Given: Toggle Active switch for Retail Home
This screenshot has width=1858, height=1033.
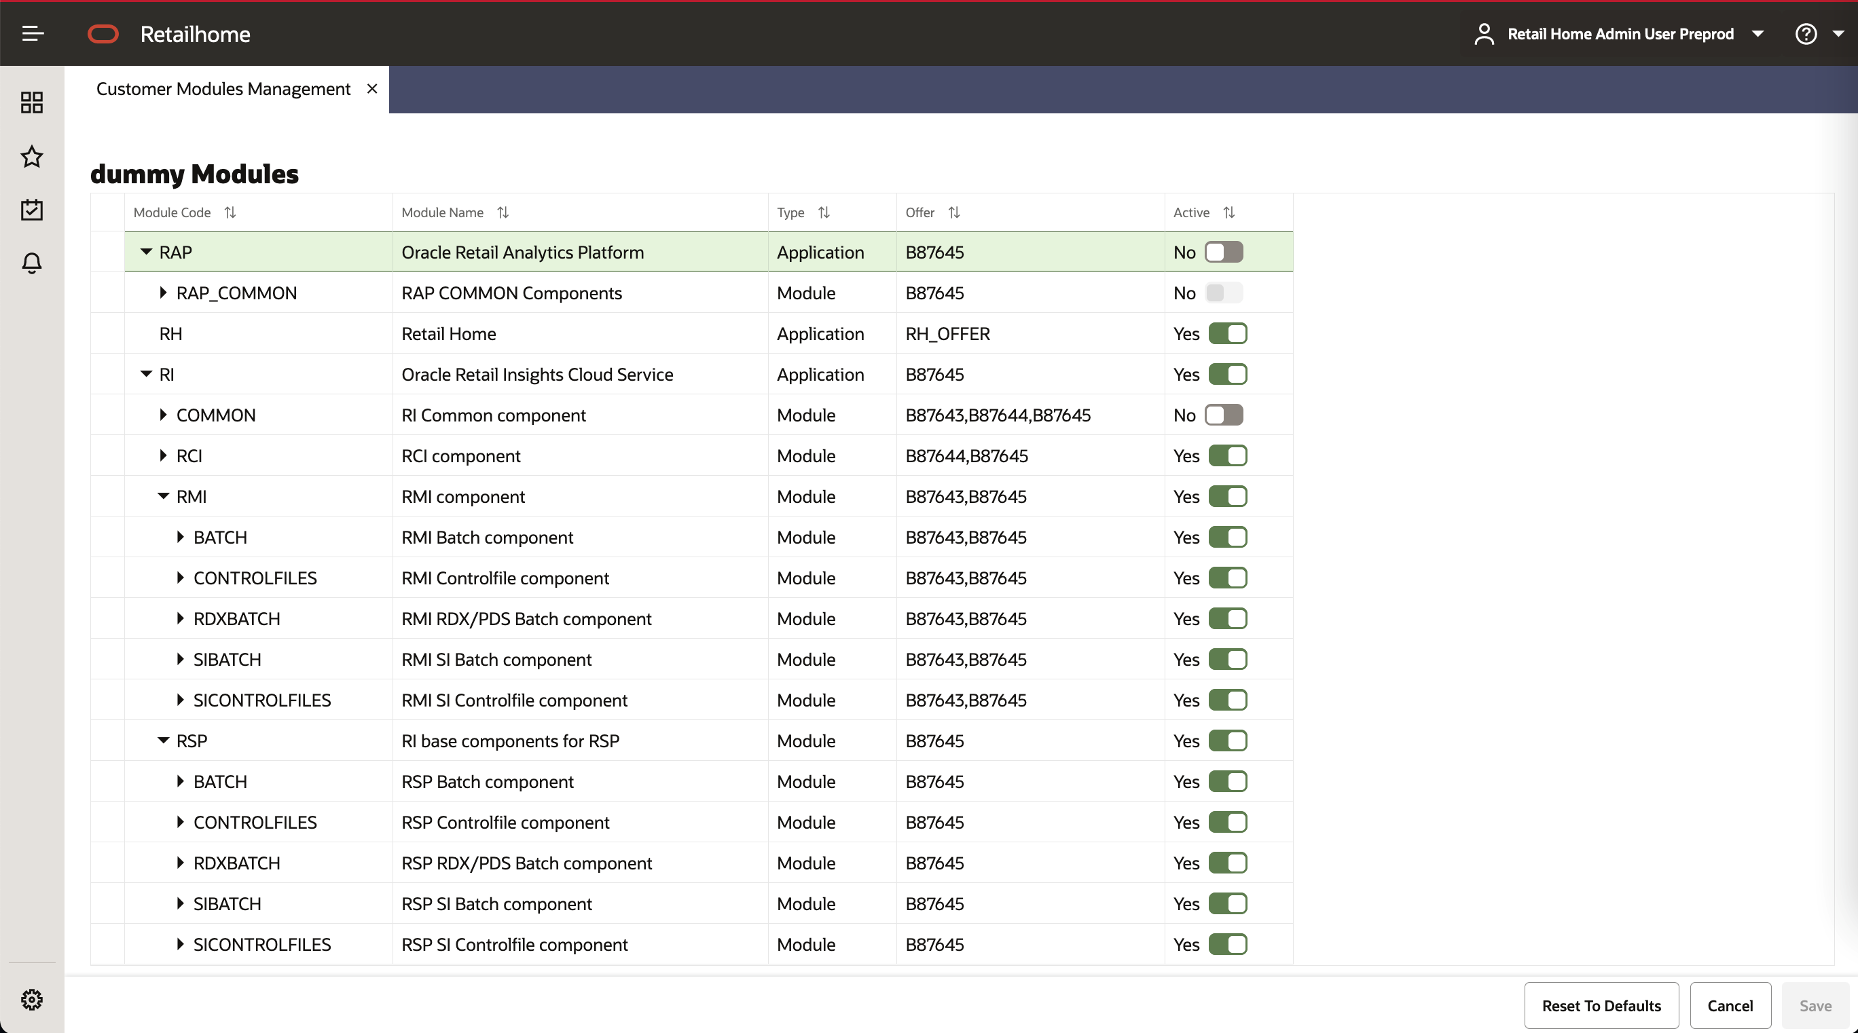Looking at the screenshot, I should point(1228,334).
